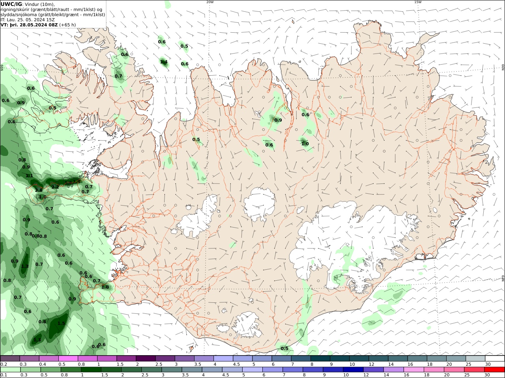Image resolution: width=505 pixels, height=378 pixels.
Task: Click the initial time 'IT: Lau. 25. 05. 2024 15Z'
Action: coord(28,19)
